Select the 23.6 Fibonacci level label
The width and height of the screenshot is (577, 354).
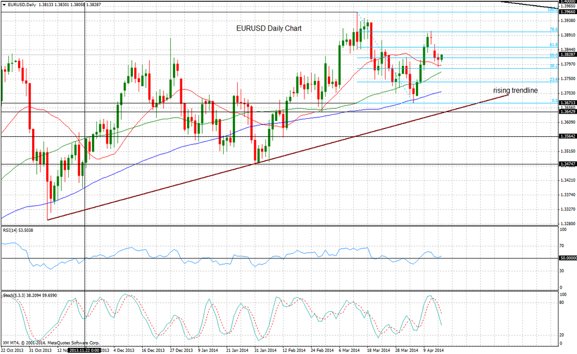pos(553,80)
